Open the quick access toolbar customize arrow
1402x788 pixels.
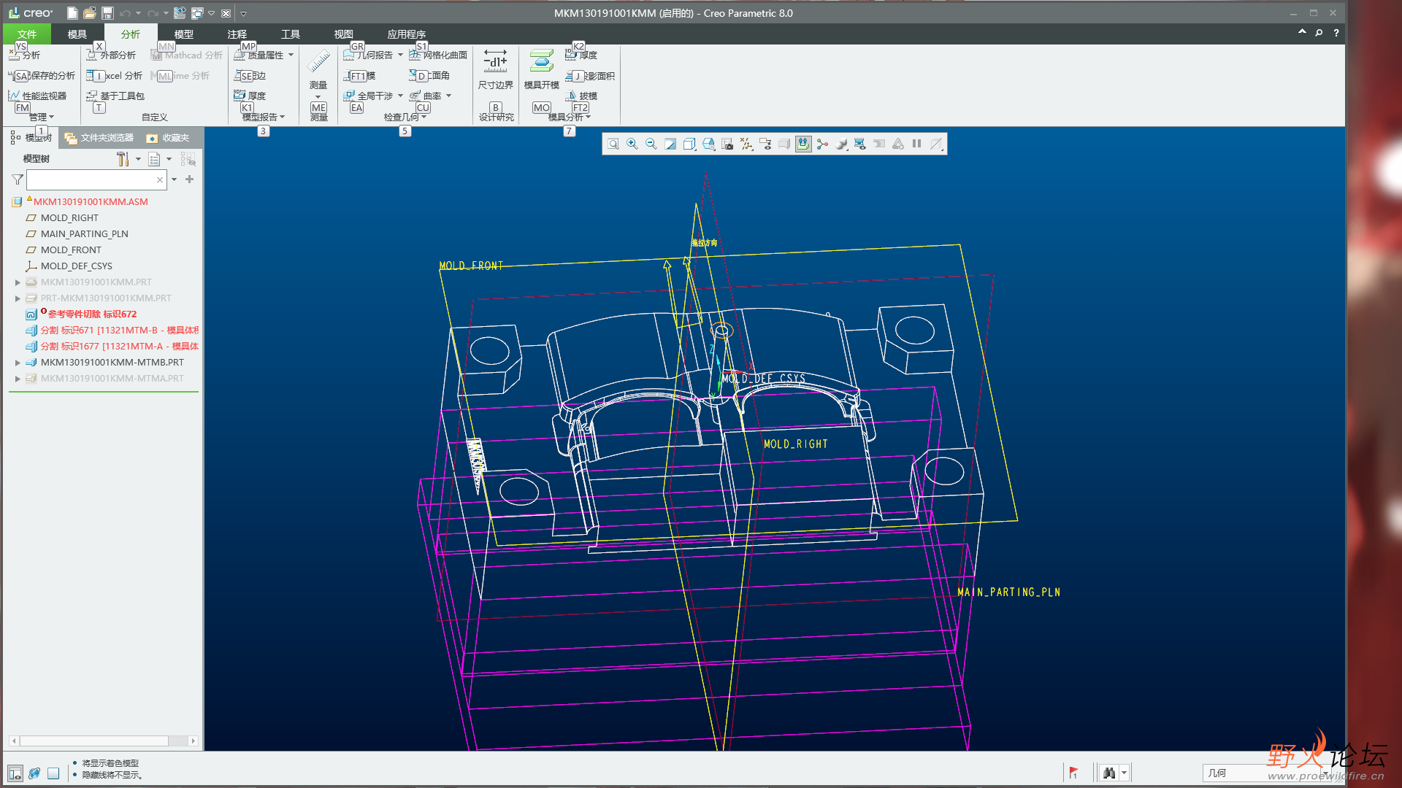pos(244,13)
